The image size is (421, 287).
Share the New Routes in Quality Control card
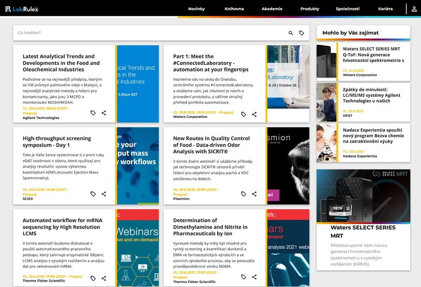click(x=254, y=194)
